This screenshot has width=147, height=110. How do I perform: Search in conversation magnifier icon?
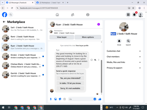click(x=128, y=41)
